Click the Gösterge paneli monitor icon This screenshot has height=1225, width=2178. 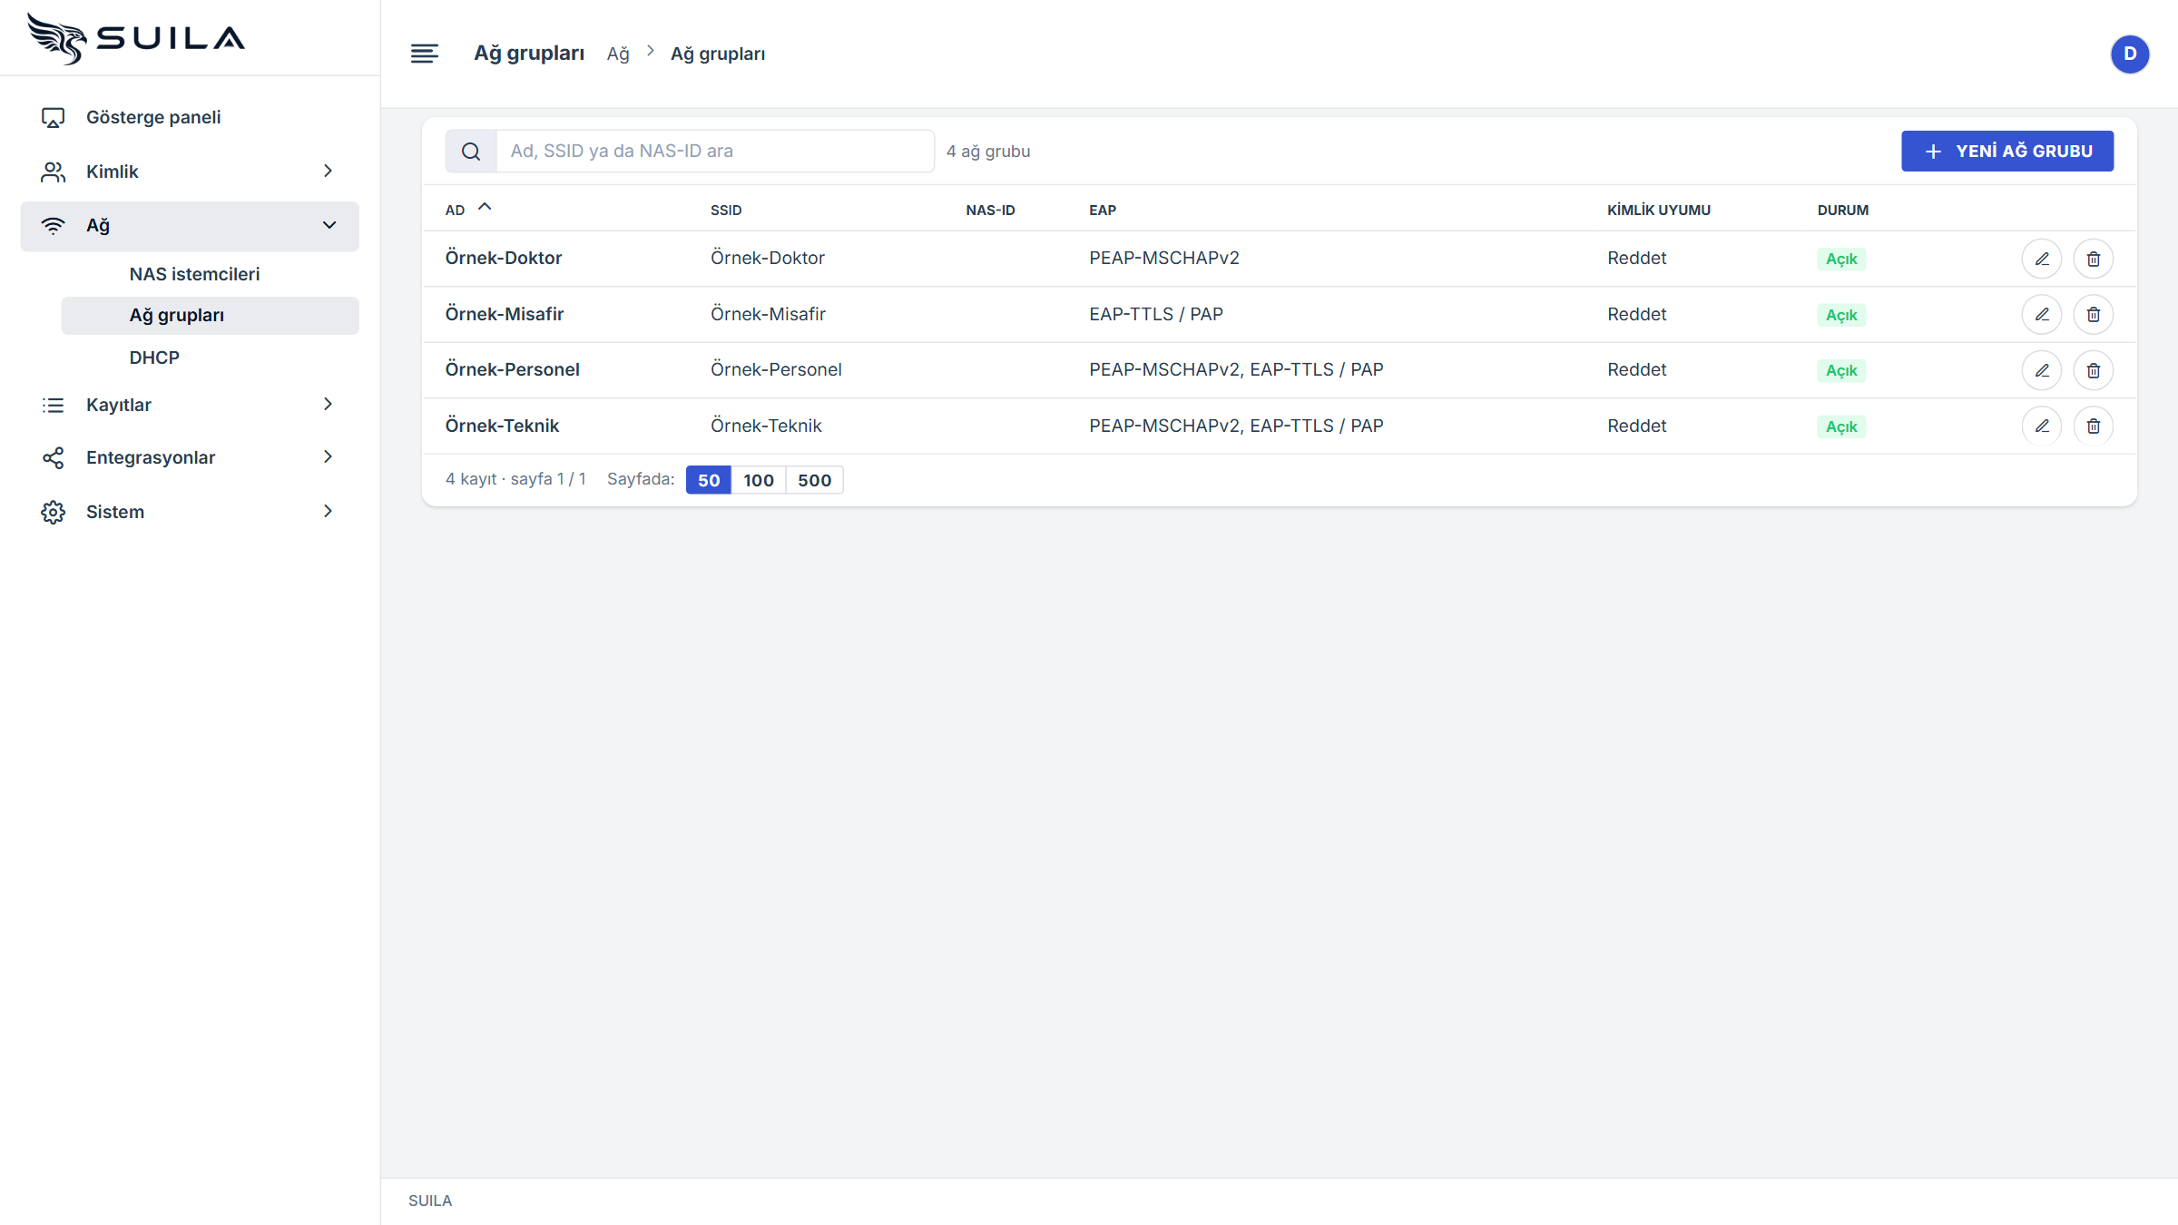[53, 117]
